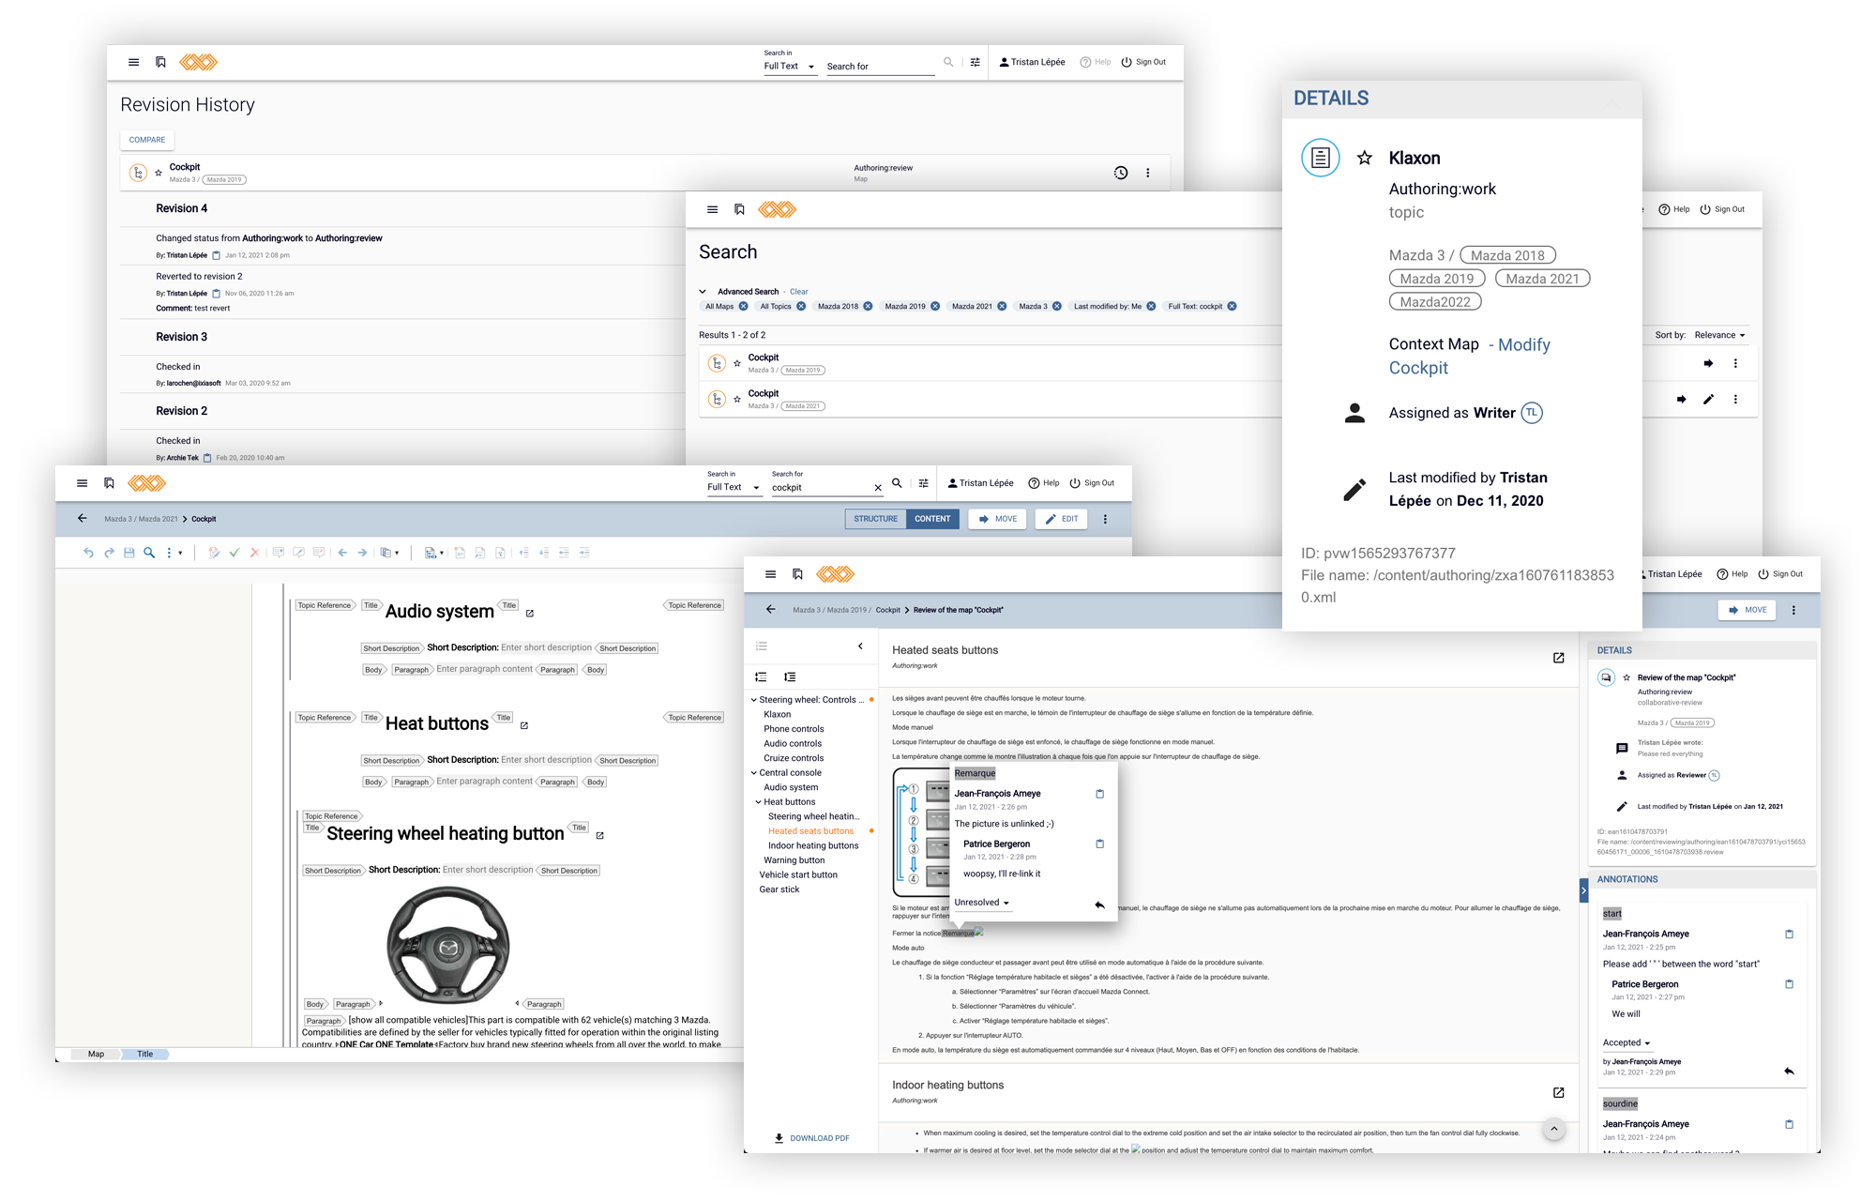Click the bookmarks icon in Revision History window
Screen dimensions: 1876x1201
(160, 62)
